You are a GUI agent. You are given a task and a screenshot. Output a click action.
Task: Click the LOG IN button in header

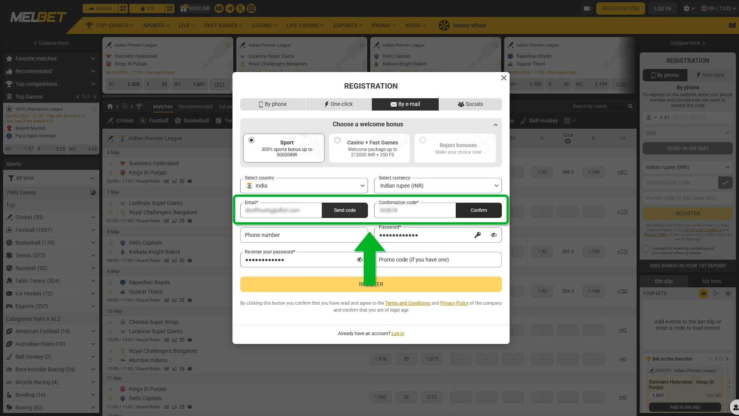662,8
